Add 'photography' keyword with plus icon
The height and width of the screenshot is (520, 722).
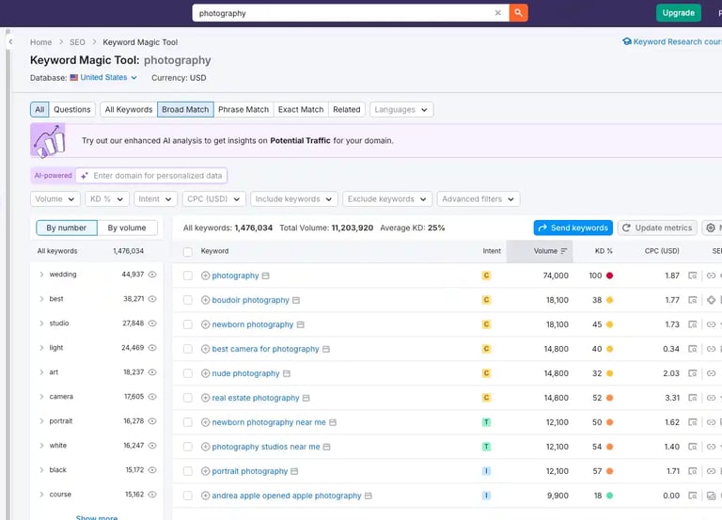coord(205,276)
